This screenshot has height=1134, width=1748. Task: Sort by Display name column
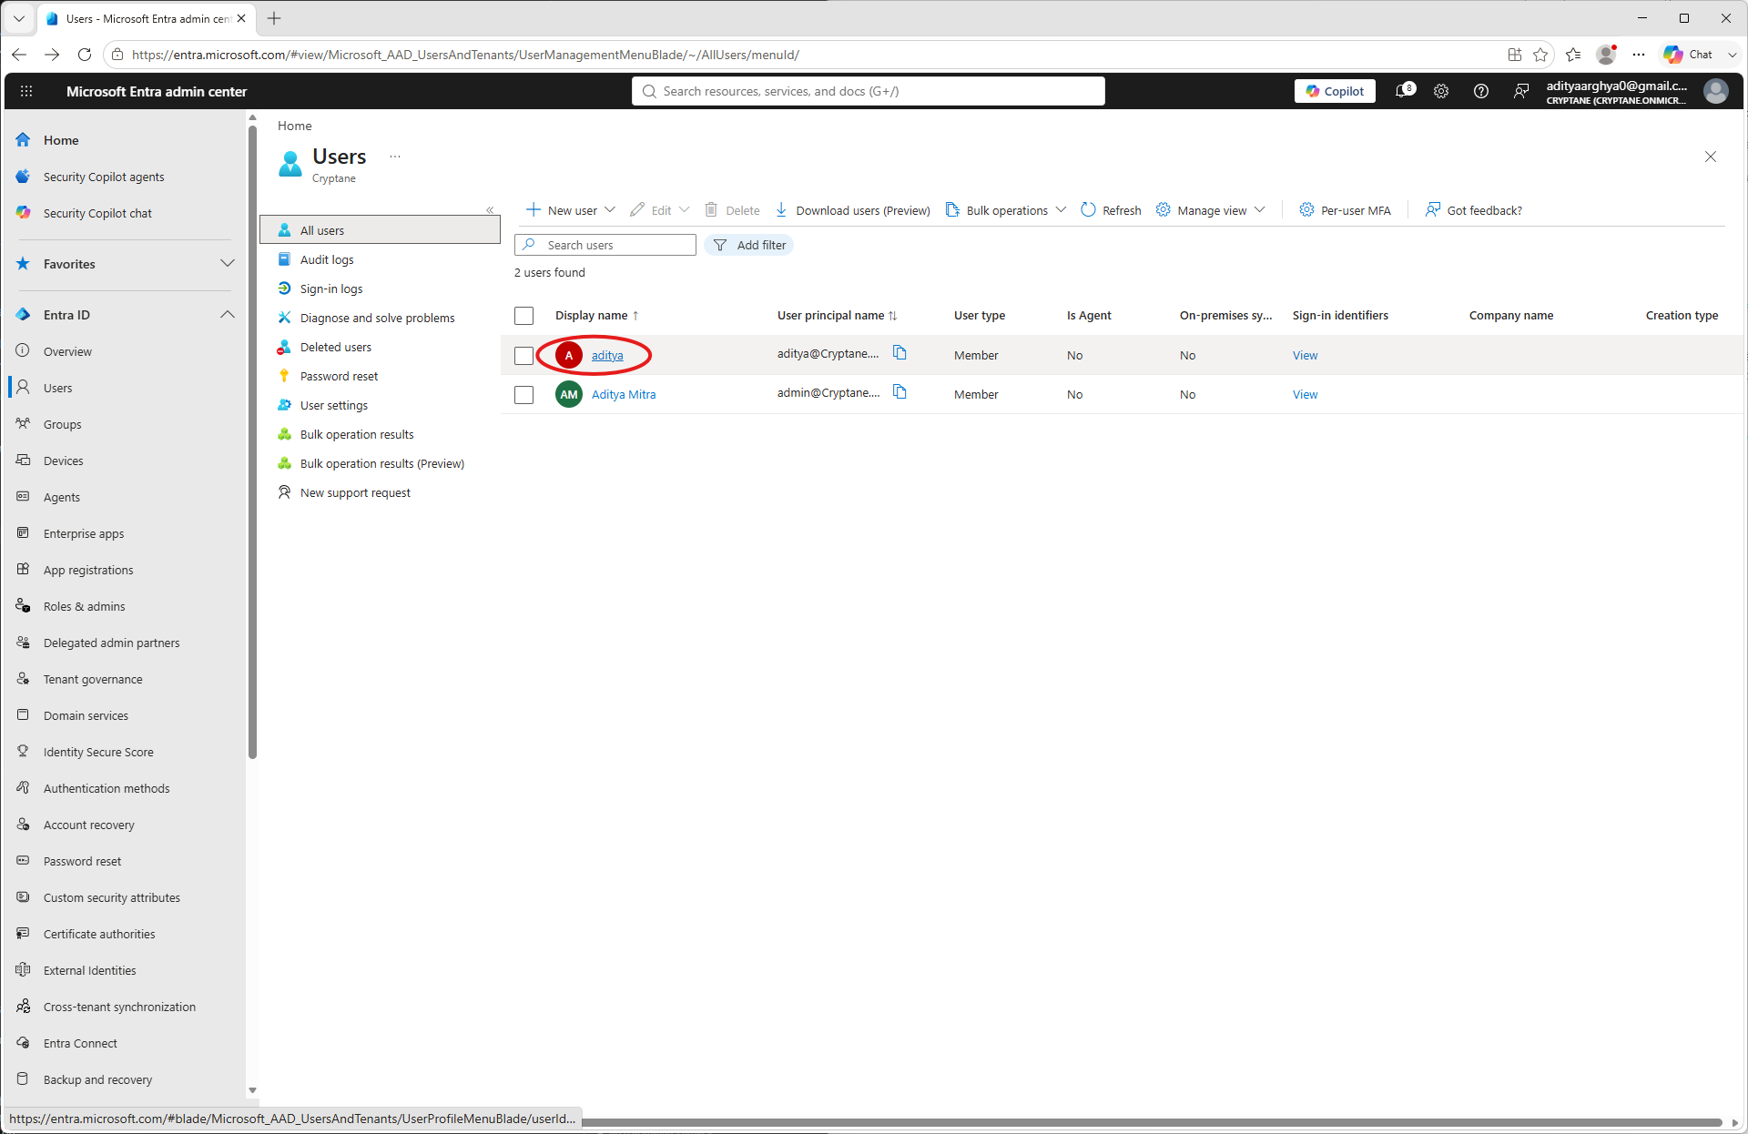tap(597, 316)
